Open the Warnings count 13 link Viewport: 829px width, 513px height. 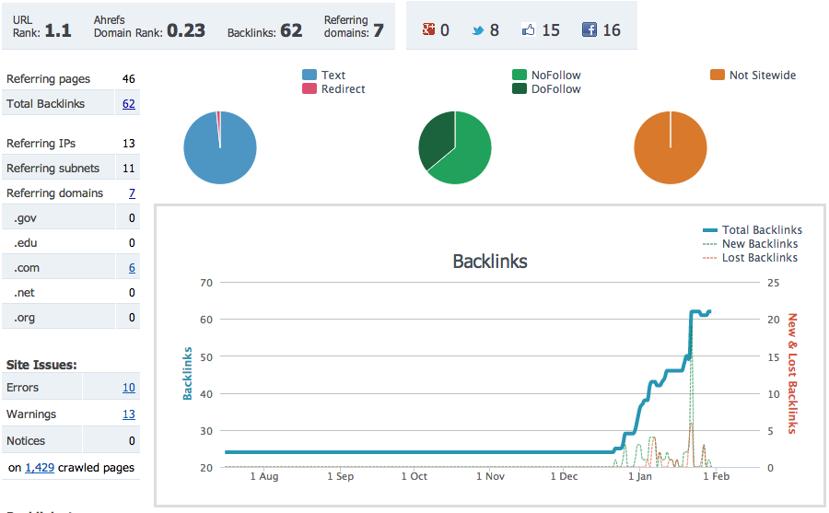(129, 414)
